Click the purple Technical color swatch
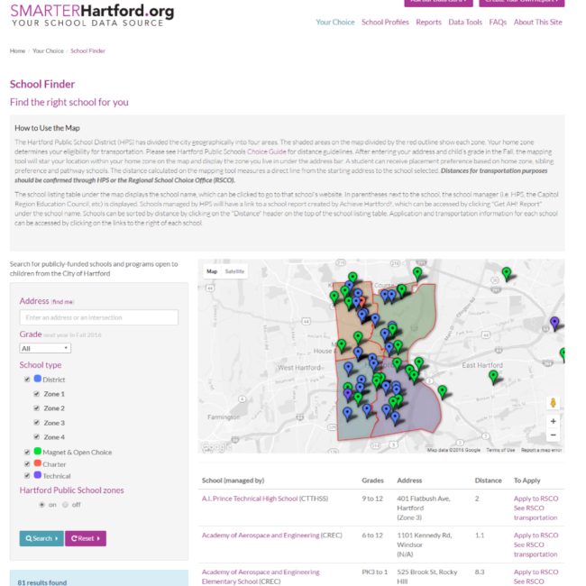The width and height of the screenshot is (586, 586). point(37,475)
